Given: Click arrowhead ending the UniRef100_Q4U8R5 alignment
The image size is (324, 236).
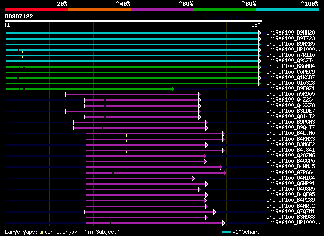Looking at the screenshot, I should click(200, 190).
